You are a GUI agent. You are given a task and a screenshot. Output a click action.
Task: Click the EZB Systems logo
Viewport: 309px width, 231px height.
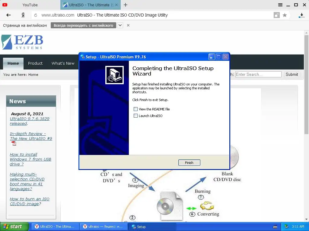(22, 42)
